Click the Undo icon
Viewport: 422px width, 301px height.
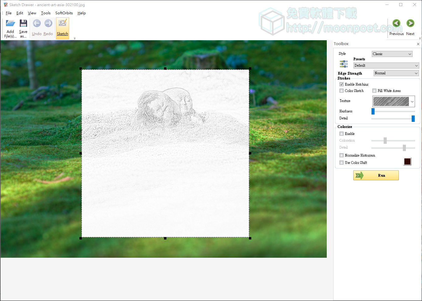pos(37,23)
